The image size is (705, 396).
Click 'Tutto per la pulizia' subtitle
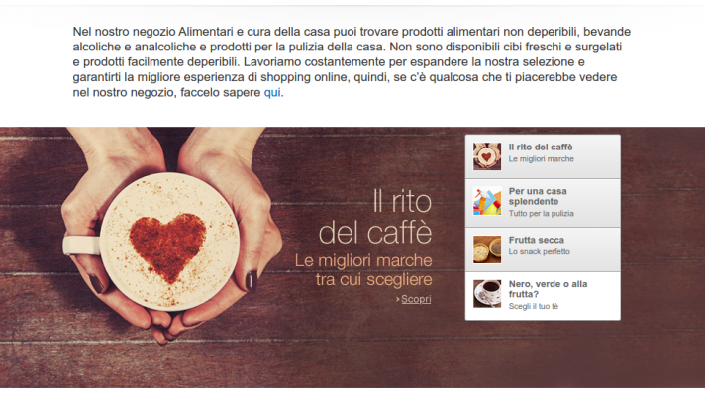541,214
